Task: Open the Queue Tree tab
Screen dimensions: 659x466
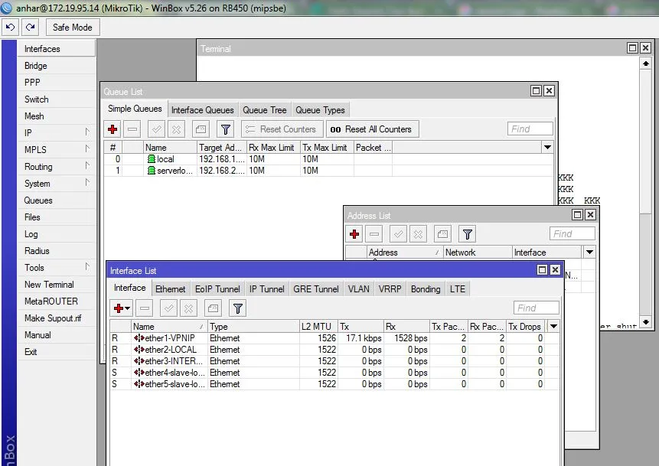Action: (264, 110)
